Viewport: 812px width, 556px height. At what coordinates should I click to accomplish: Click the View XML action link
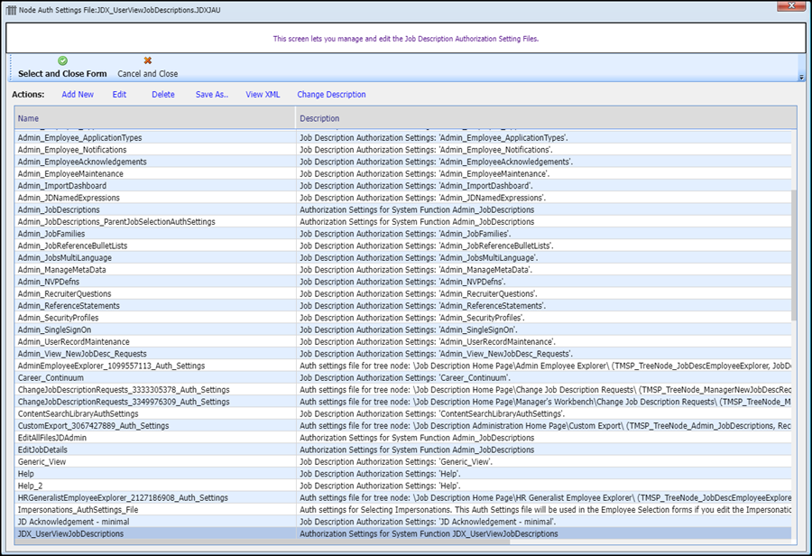click(x=263, y=94)
